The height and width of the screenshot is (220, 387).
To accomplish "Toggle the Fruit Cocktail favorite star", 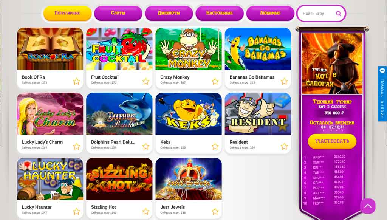I will (146, 81).
